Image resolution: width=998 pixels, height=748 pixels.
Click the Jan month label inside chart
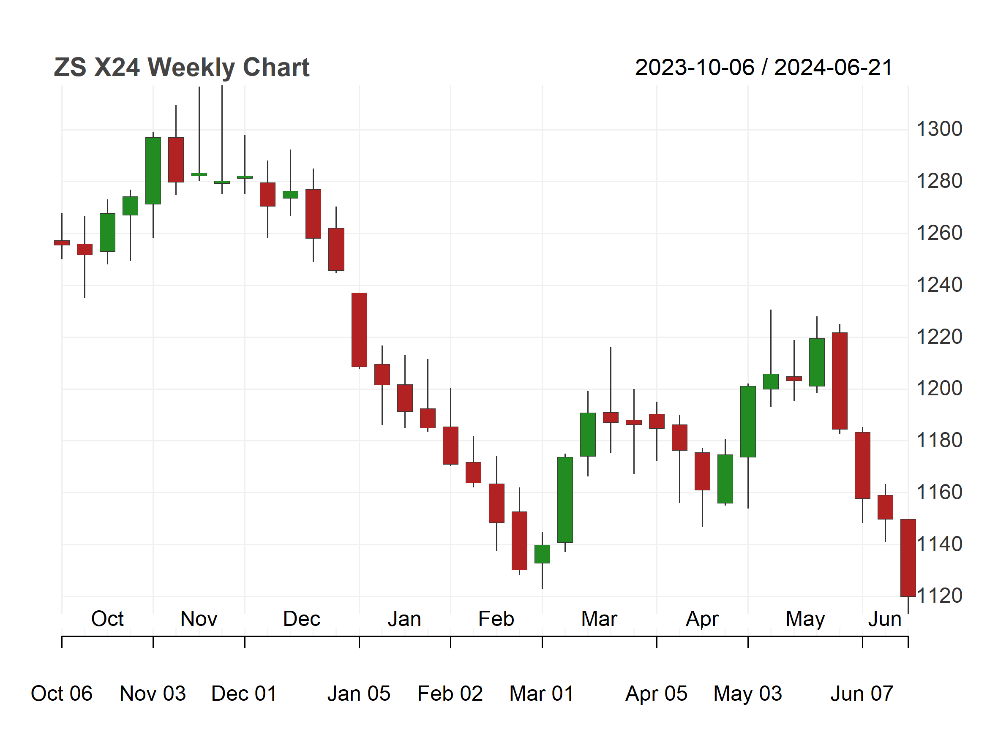[404, 619]
